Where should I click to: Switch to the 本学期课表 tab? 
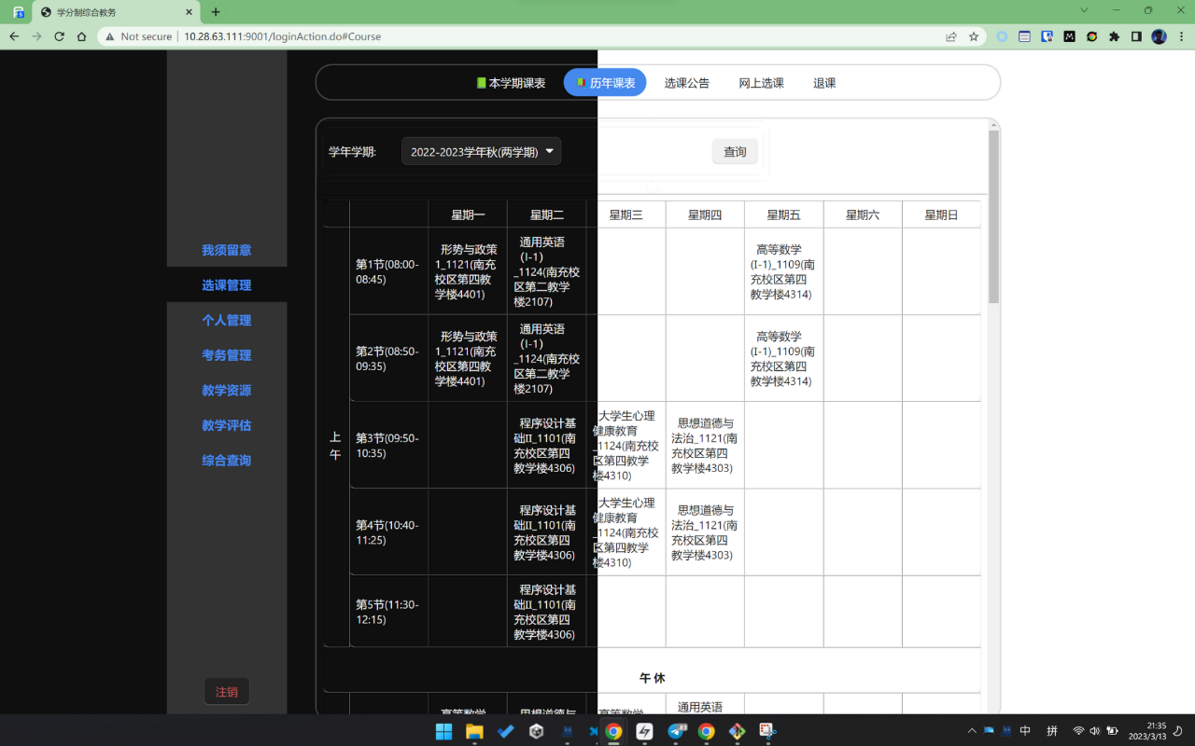511,83
